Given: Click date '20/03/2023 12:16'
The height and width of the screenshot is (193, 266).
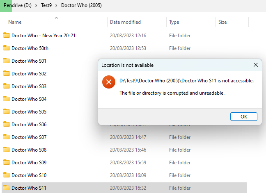Looking at the screenshot, I should tap(128, 36).
